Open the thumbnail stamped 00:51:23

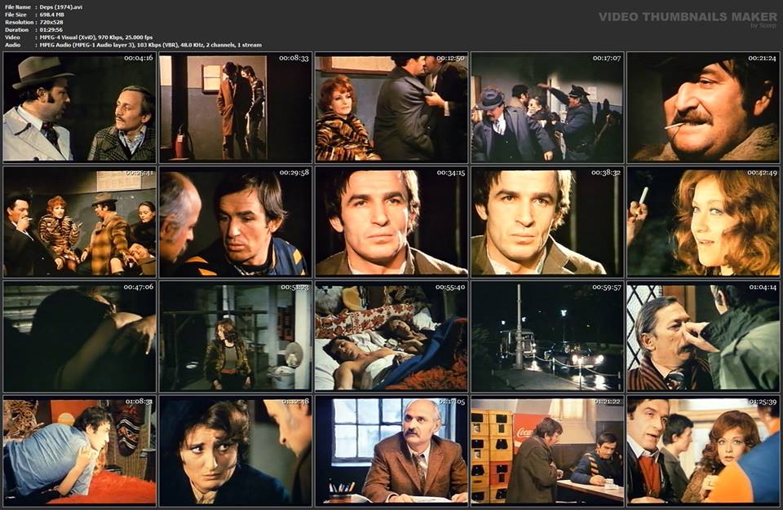coord(235,336)
